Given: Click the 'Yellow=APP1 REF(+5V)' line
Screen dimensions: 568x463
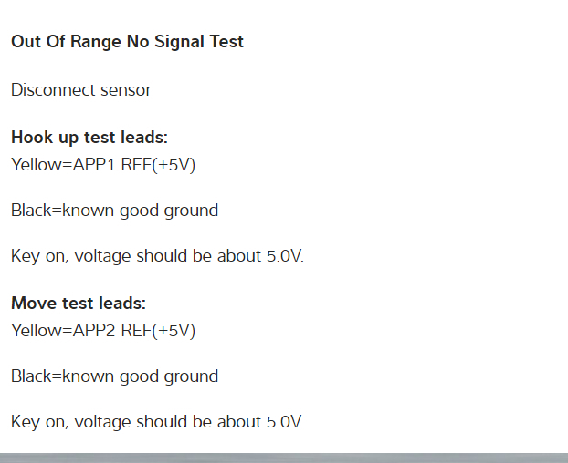Looking at the screenshot, I should tap(103, 165).
